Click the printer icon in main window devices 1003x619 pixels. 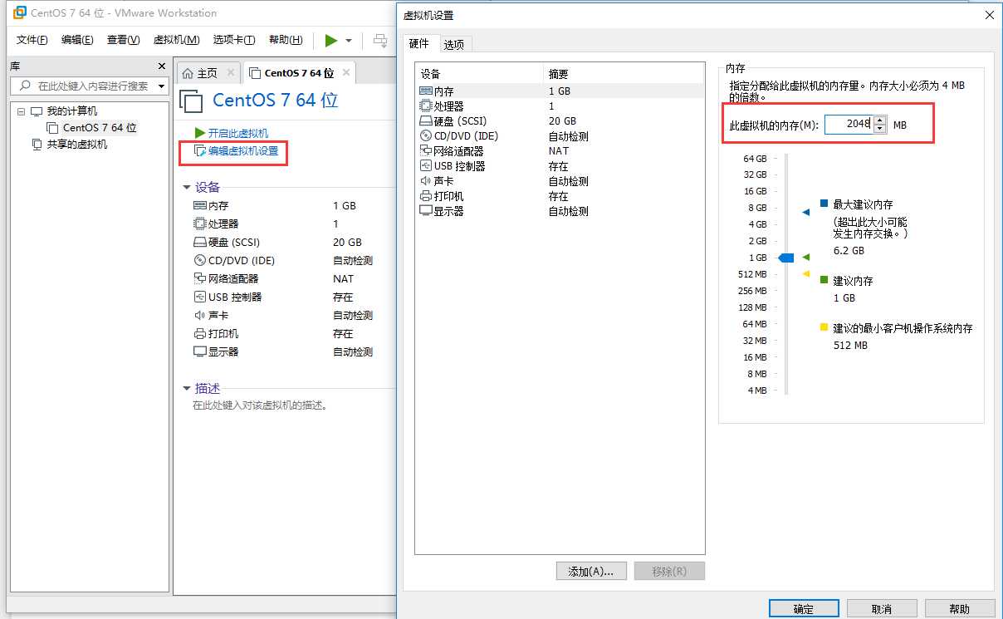click(x=199, y=333)
